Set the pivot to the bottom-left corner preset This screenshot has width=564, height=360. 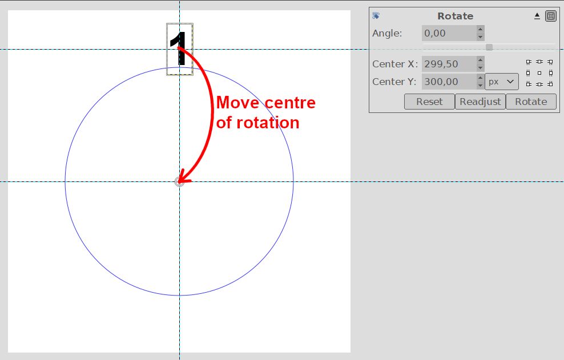coord(529,84)
